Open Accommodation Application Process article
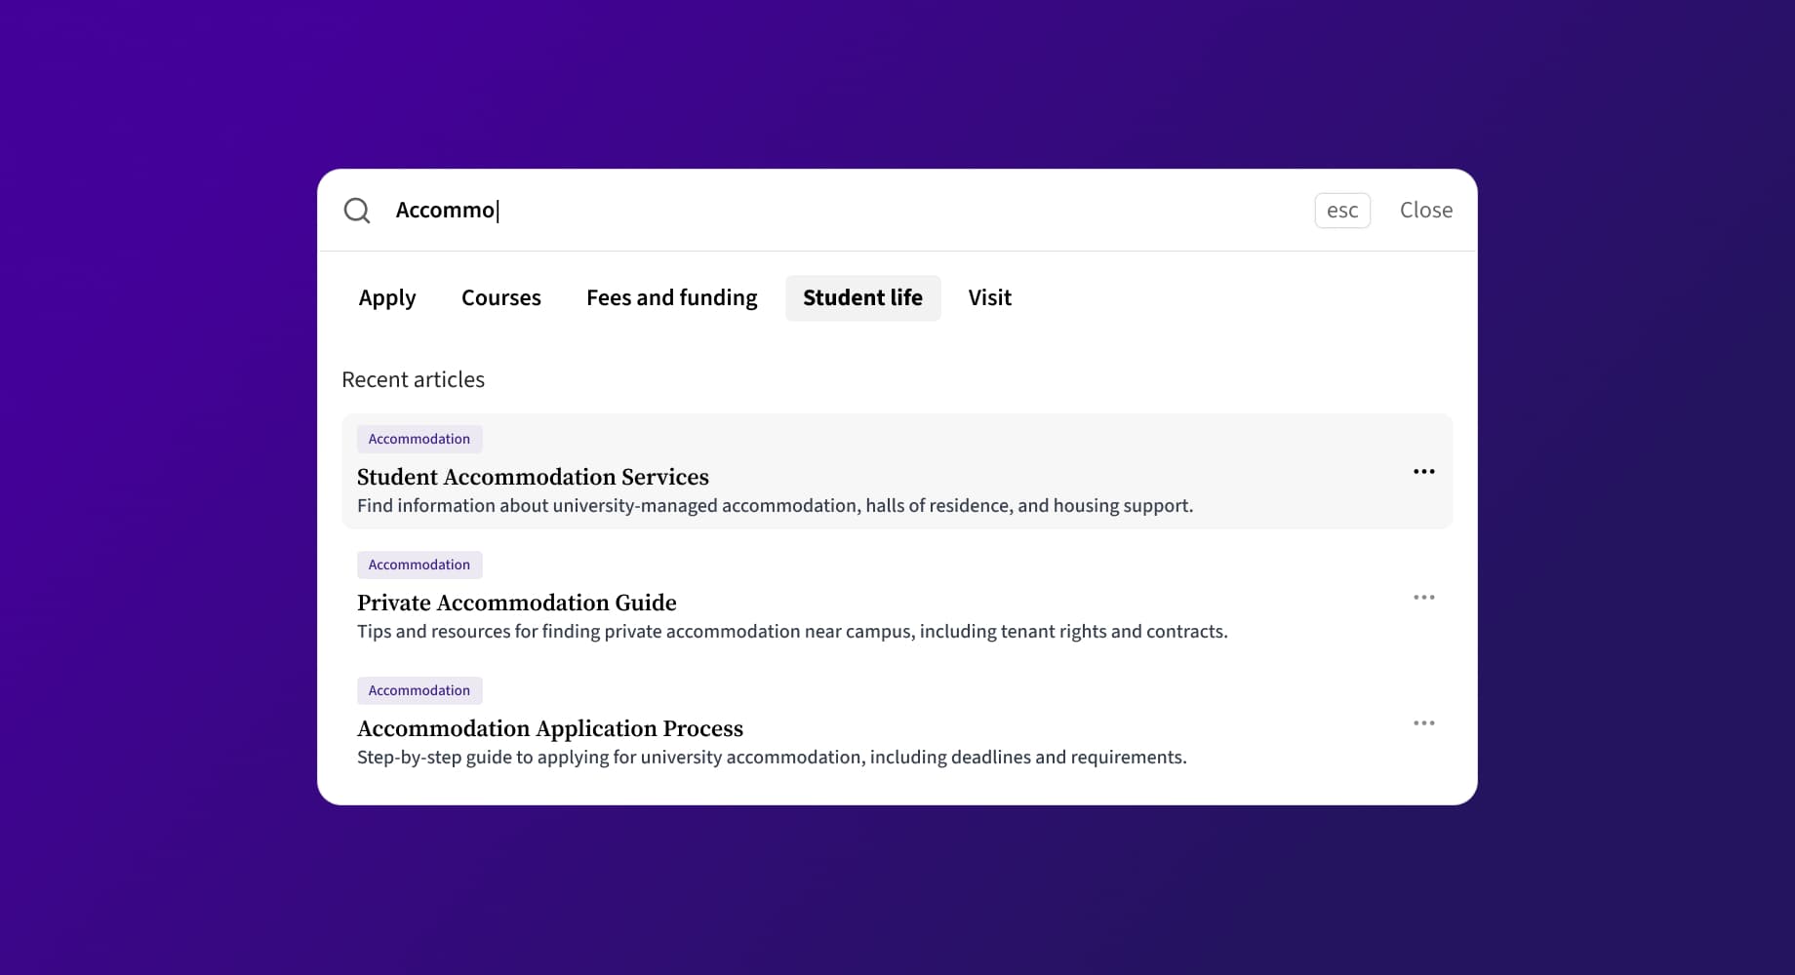Screen dimensions: 1795x975 pos(549,729)
